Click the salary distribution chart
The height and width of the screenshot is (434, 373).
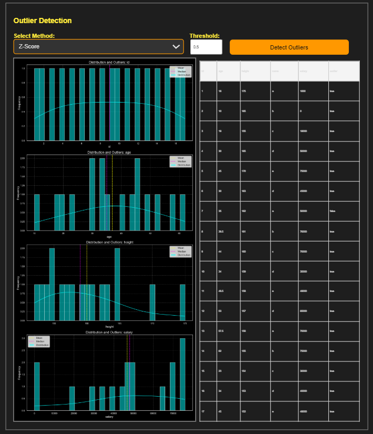[109, 374]
